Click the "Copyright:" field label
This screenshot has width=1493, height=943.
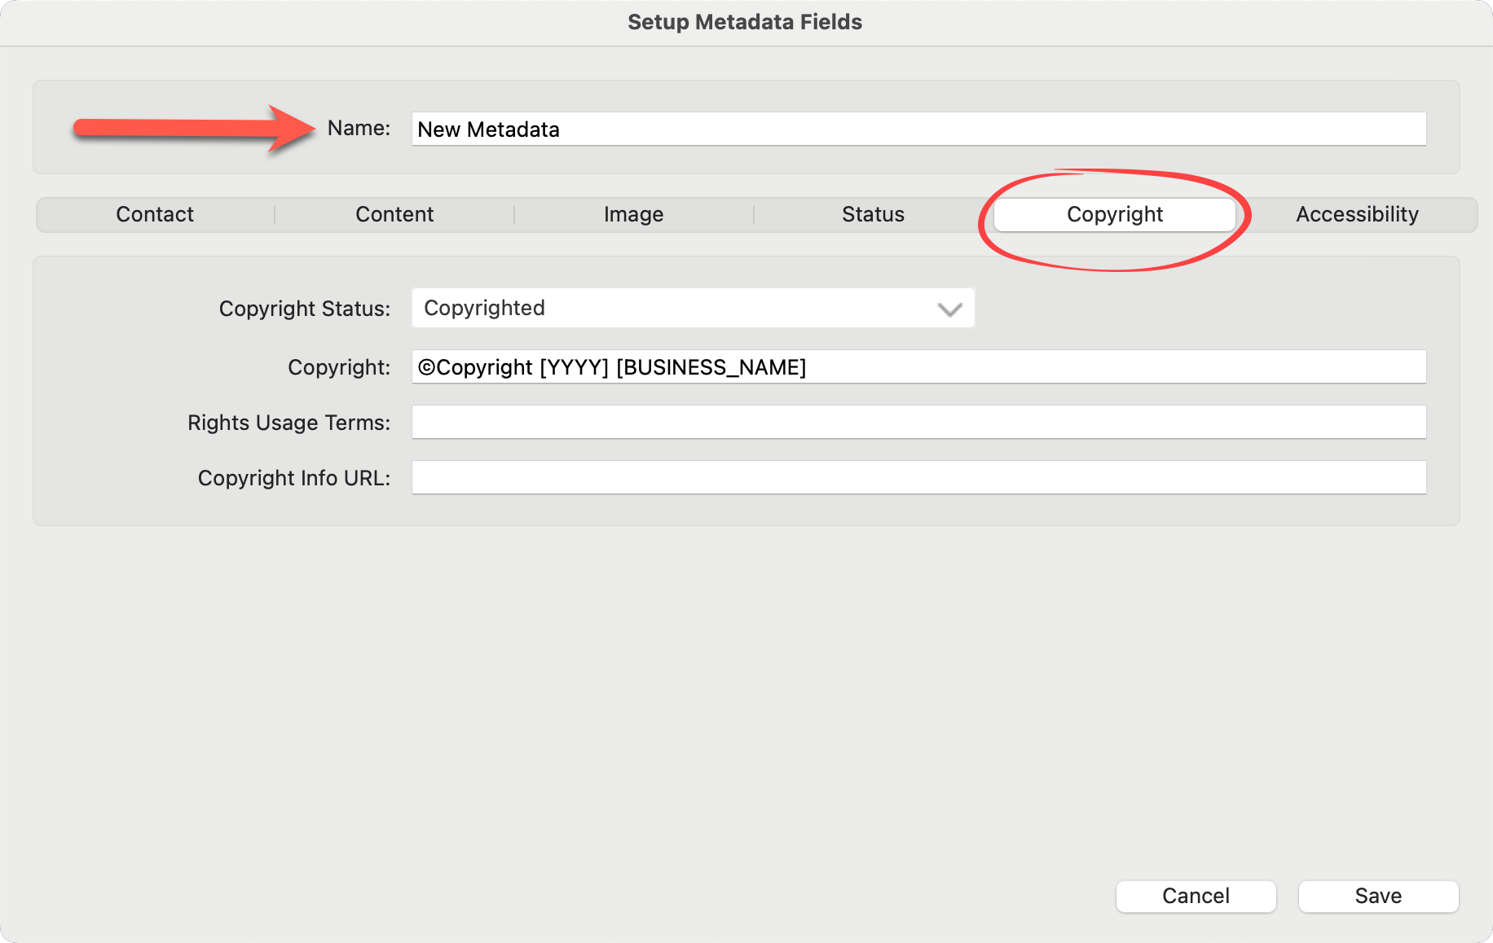339,367
